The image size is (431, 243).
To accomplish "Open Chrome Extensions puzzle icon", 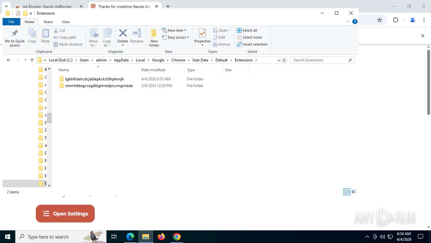I will pos(396,20).
